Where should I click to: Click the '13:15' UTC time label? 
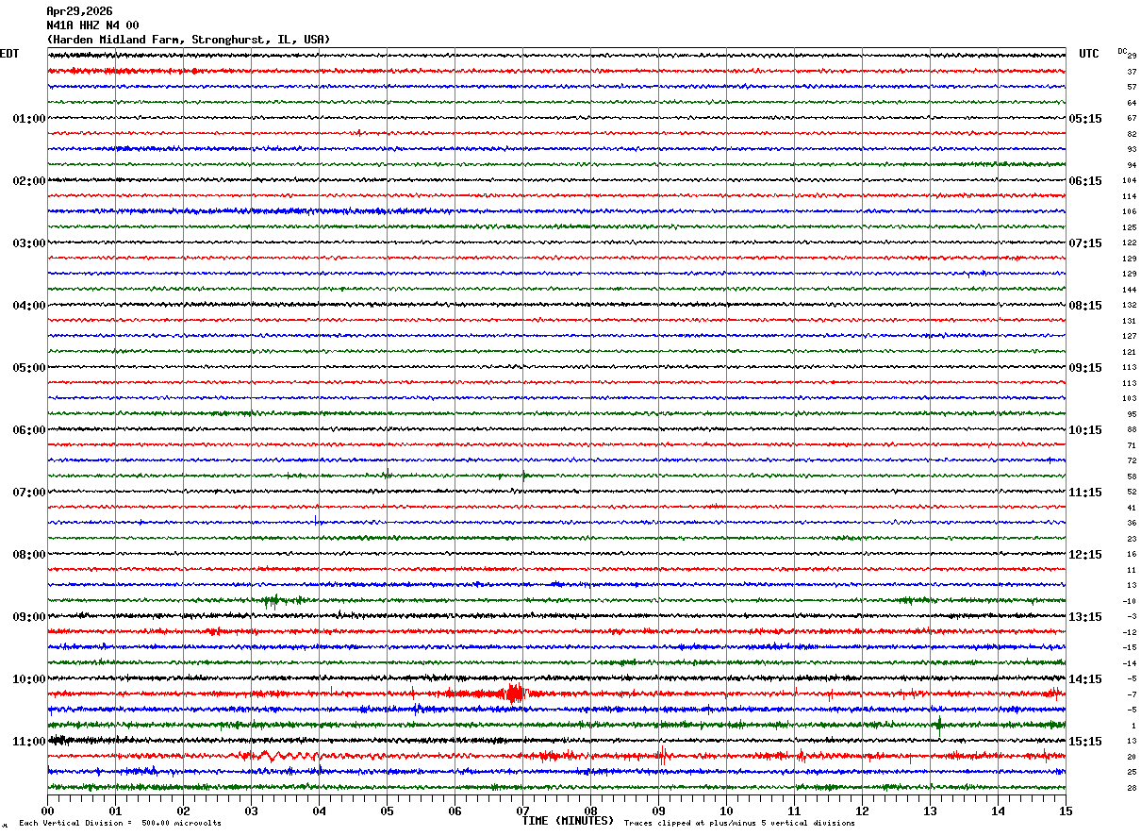pyautogui.click(x=1085, y=617)
